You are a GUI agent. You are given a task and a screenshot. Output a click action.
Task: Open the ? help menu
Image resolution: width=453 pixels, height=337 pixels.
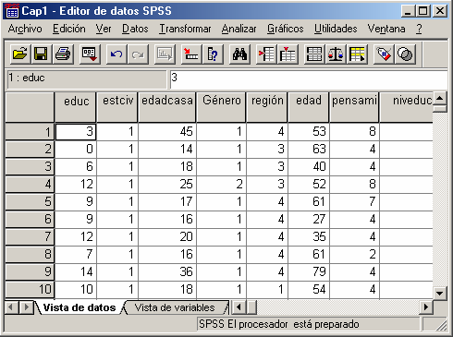pos(419,29)
